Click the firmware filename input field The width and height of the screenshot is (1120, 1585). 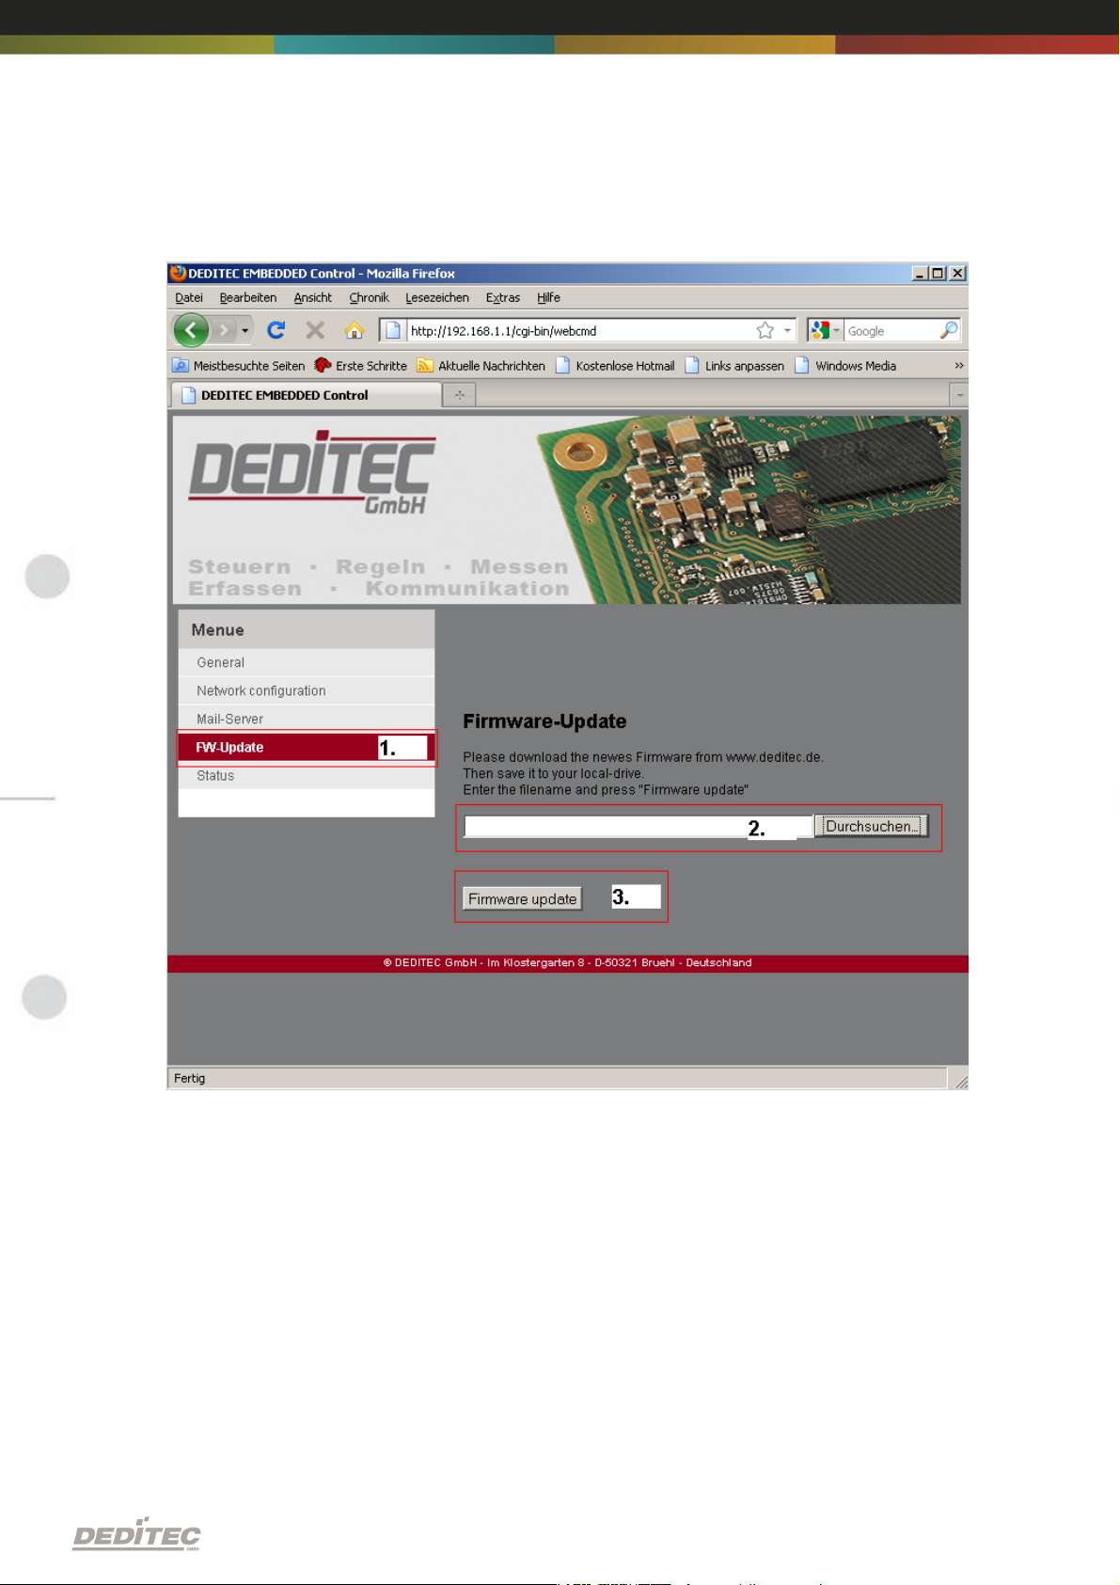coord(638,826)
